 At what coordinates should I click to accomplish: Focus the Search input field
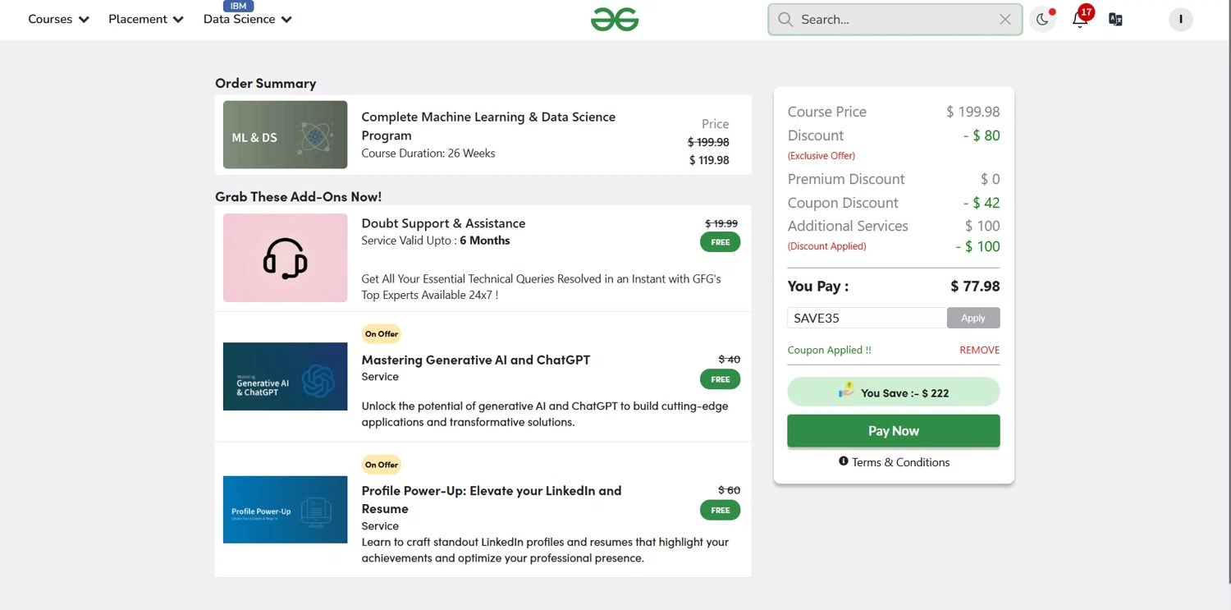[x=895, y=19]
